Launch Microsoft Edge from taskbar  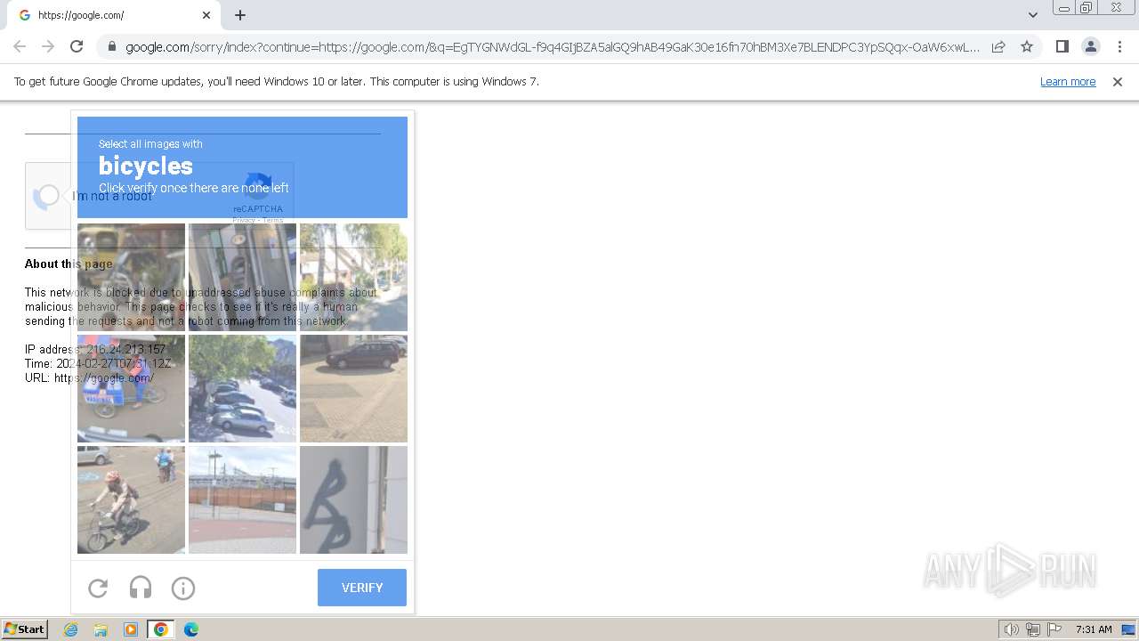tap(191, 629)
